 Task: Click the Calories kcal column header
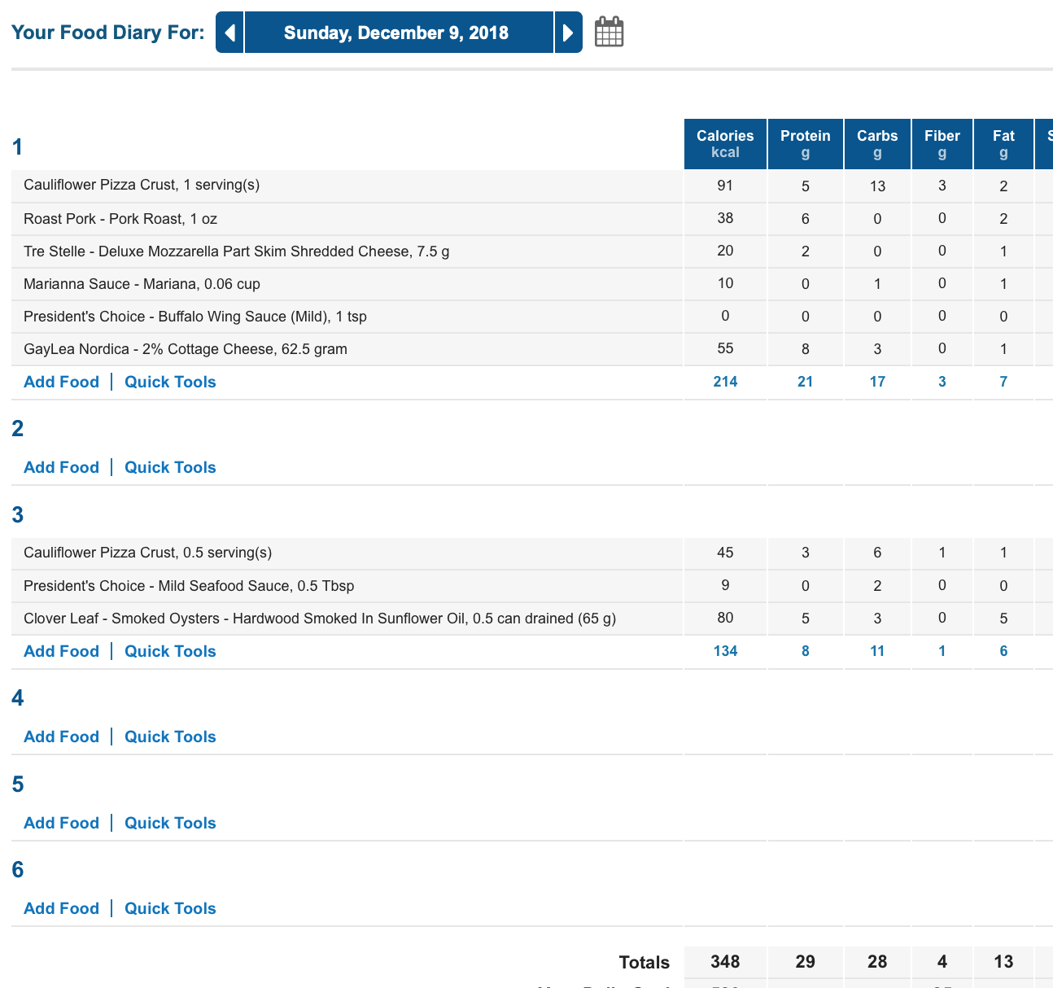(x=725, y=144)
